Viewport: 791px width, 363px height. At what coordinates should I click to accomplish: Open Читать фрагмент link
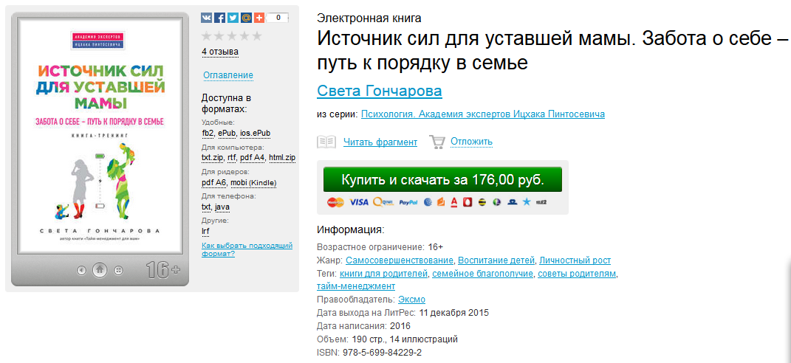pyautogui.click(x=380, y=142)
